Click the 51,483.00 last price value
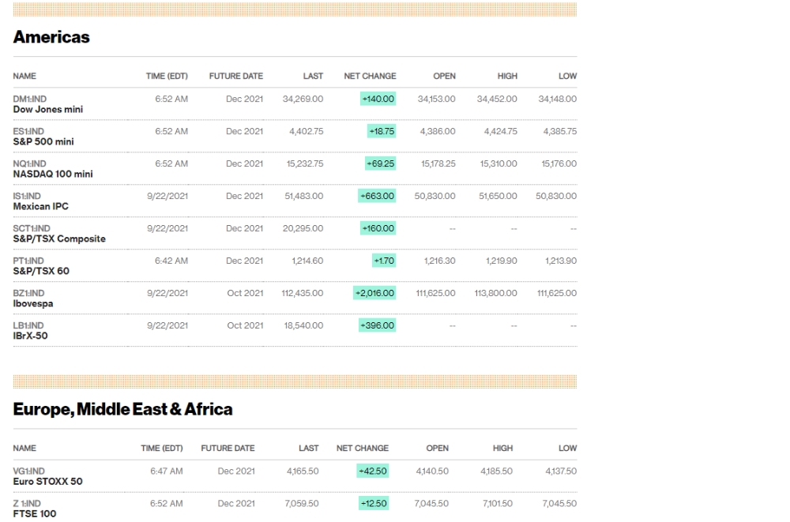 [x=304, y=196]
